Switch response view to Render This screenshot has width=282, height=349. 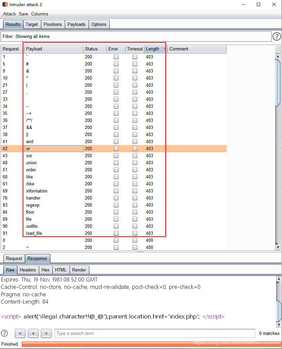click(79, 270)
